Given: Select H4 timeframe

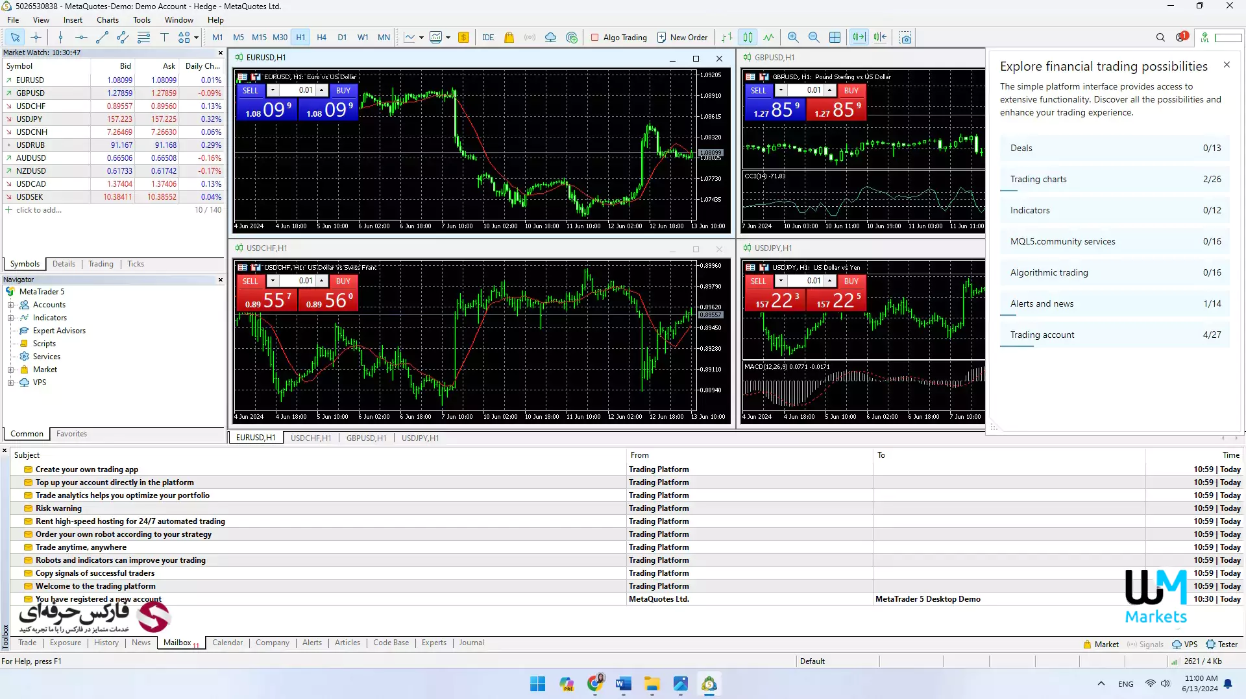Looking at the screenshot, I should coord(321,38).
